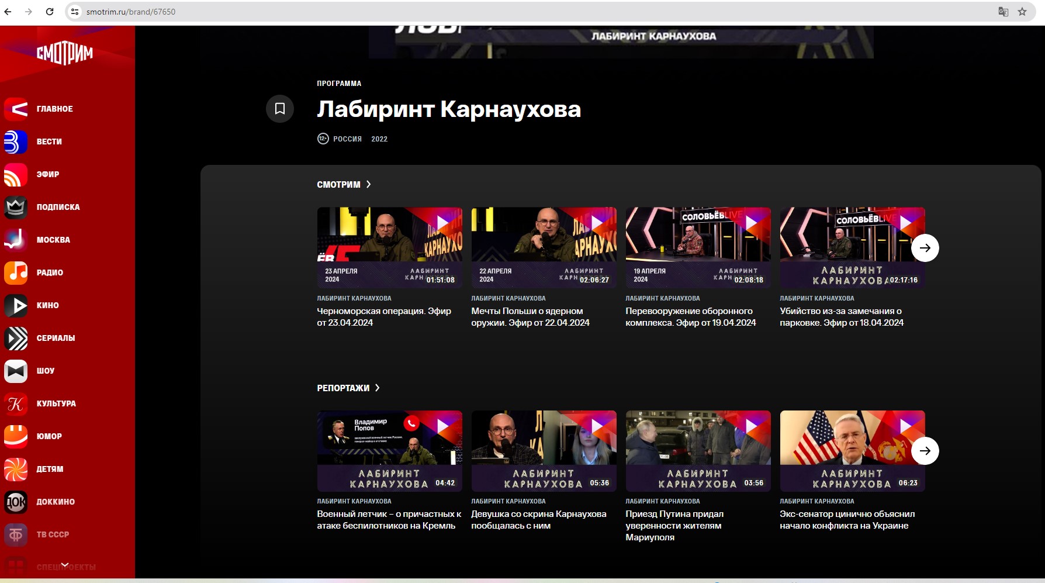
Task: Open 'Перевооружение оборонного комплекса' episode title
Action: coord(691,317)
